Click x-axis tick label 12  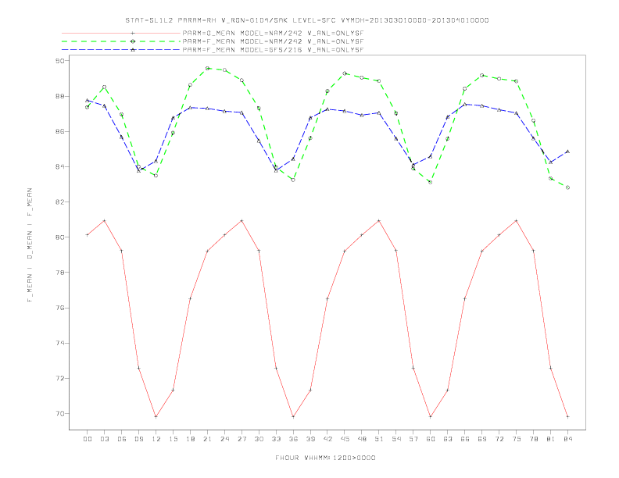(x=156, y=439)
